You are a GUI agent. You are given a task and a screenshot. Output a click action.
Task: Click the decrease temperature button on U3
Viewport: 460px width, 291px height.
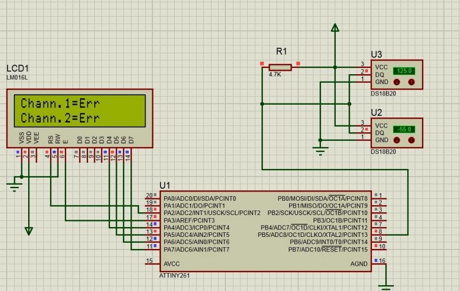tap(397, 83)
